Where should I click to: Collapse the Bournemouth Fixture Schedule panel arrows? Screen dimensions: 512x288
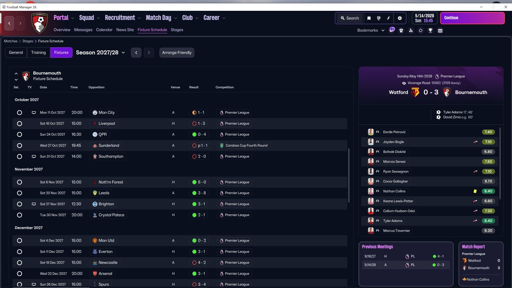click(16, 76)
